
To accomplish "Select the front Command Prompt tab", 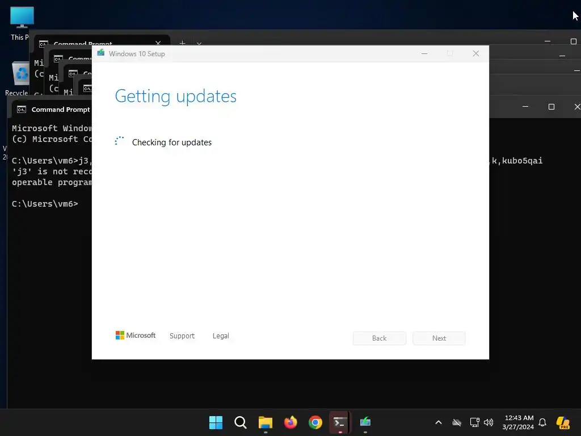I will (53, 110).
